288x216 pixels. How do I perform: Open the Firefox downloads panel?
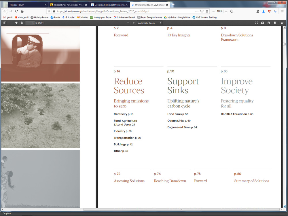[x=264, y=11]
